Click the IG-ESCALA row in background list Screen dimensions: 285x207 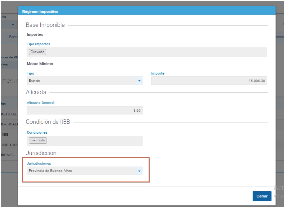(10, 124)
